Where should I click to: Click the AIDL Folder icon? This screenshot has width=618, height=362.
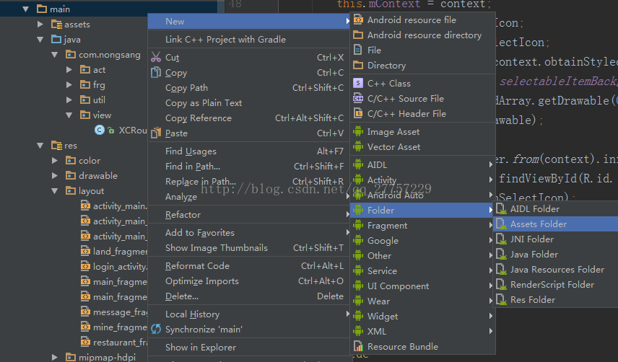click(x=501, y=209)
